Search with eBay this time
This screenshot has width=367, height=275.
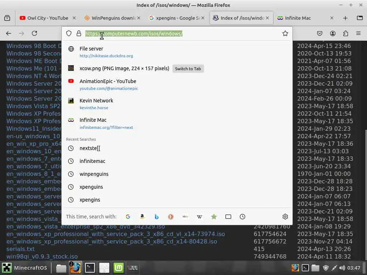[185, 217]
